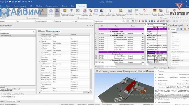Open the Пользователи (Users) ribbon icon
This screenshot has height=106, width=189.
43,12
